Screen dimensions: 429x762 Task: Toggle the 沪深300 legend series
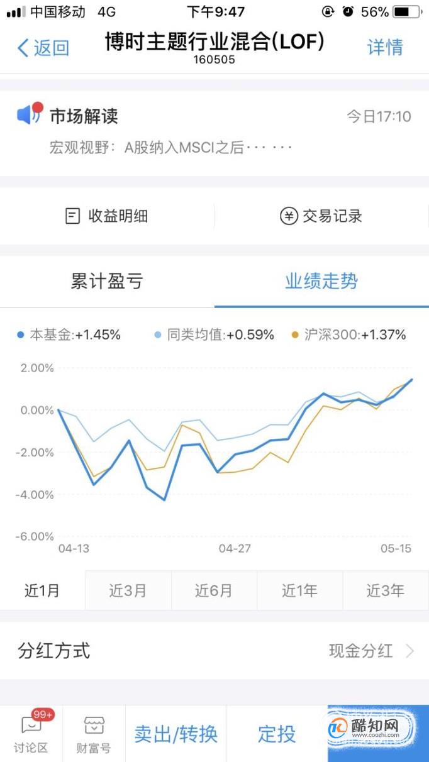point(348,335)
